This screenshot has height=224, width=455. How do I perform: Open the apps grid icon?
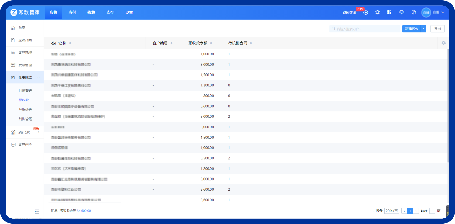click(x=389, y=12)
